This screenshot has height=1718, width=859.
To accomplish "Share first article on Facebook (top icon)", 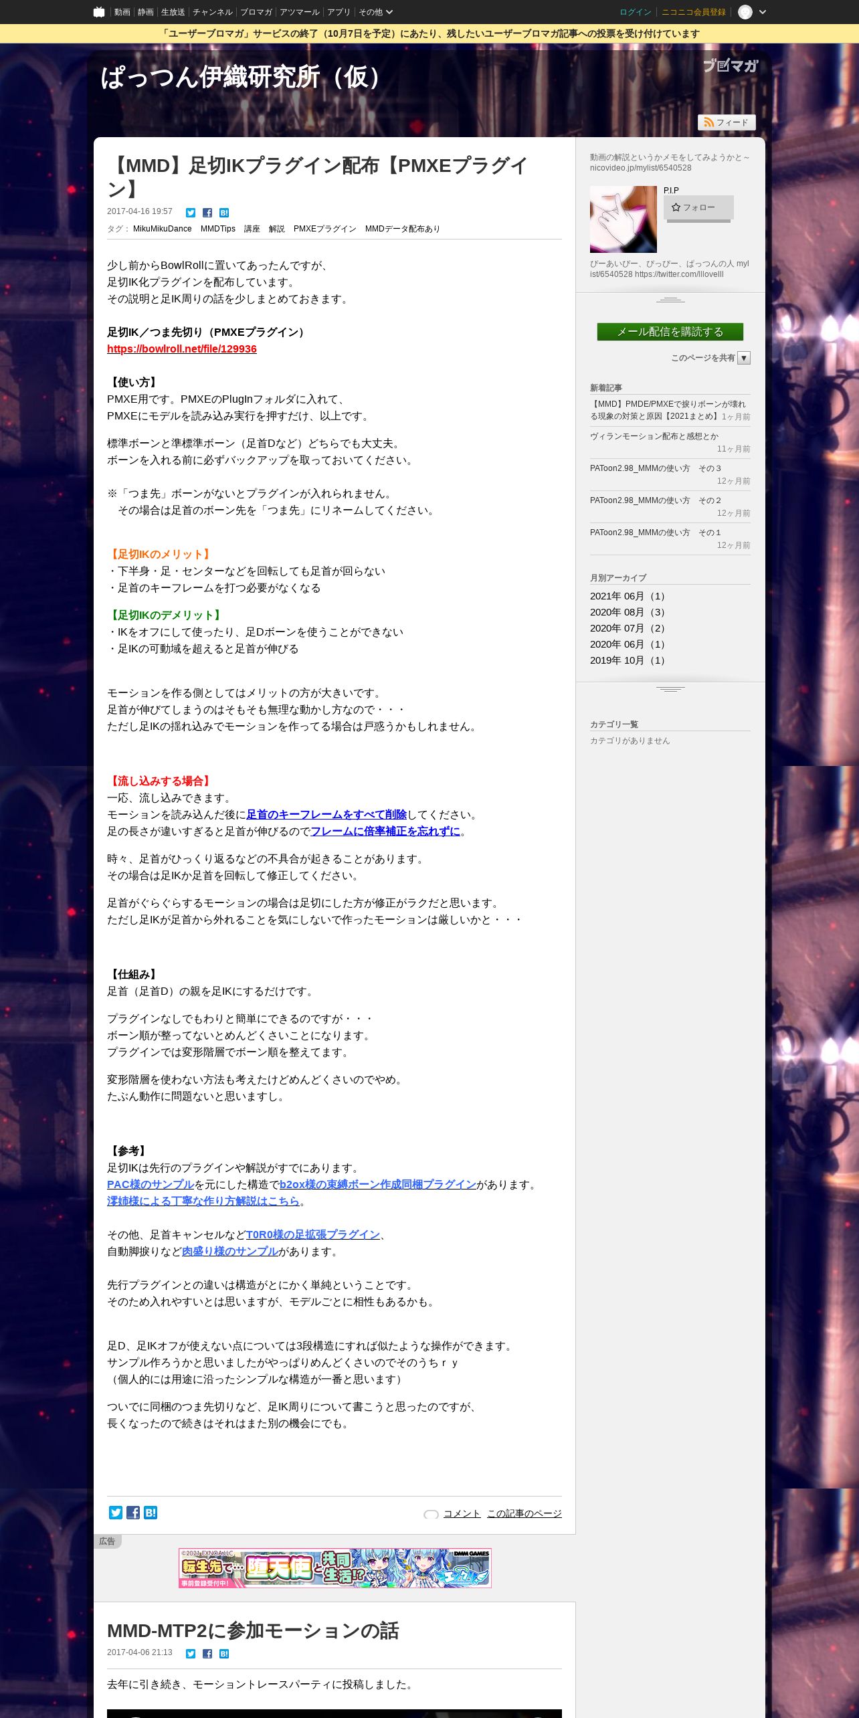I will pos(207,213).
